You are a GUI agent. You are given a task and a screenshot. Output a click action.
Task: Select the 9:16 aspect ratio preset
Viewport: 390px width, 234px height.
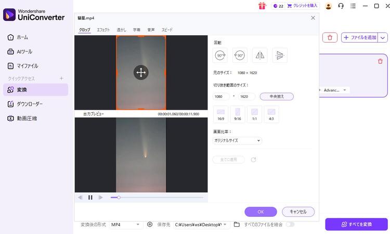pyautogui.click(x=238, y=114)
